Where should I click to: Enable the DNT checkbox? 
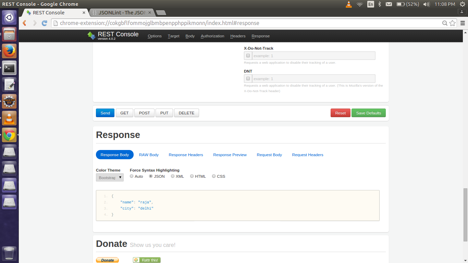(248, 78)
